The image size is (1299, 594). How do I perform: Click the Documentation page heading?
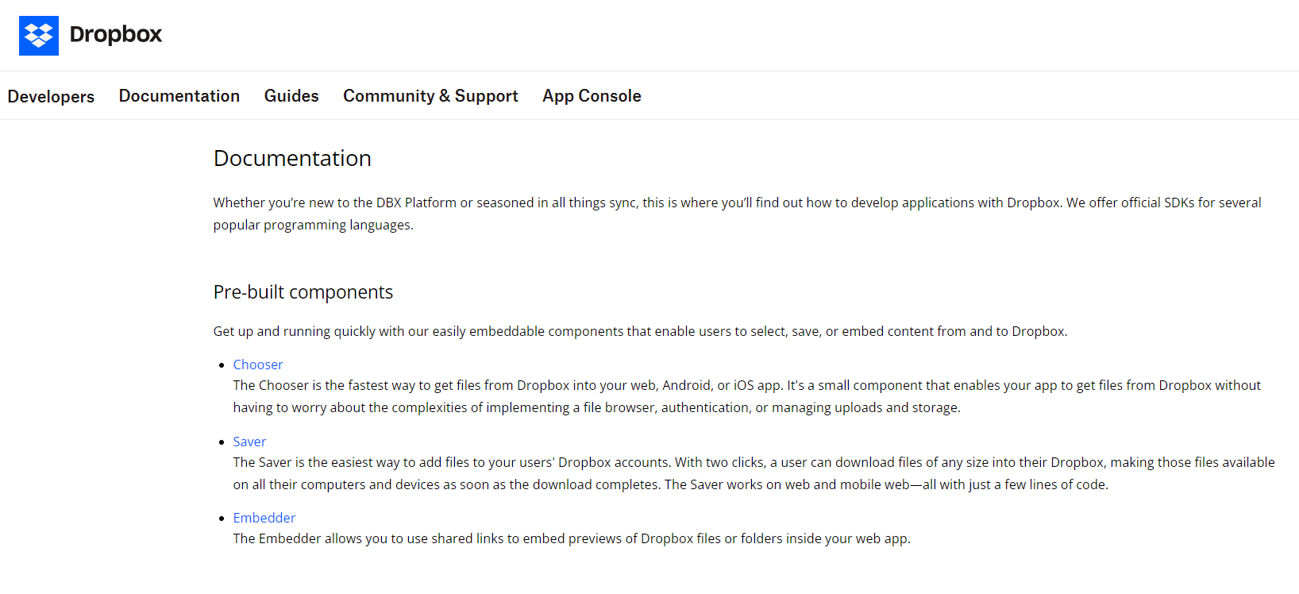292,158
